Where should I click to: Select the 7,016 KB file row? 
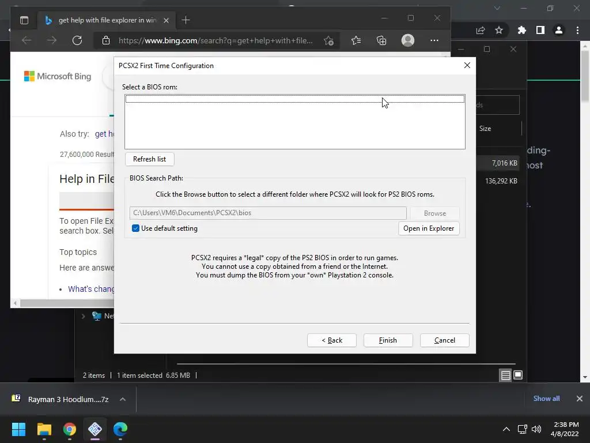click(x=498, y=163)
